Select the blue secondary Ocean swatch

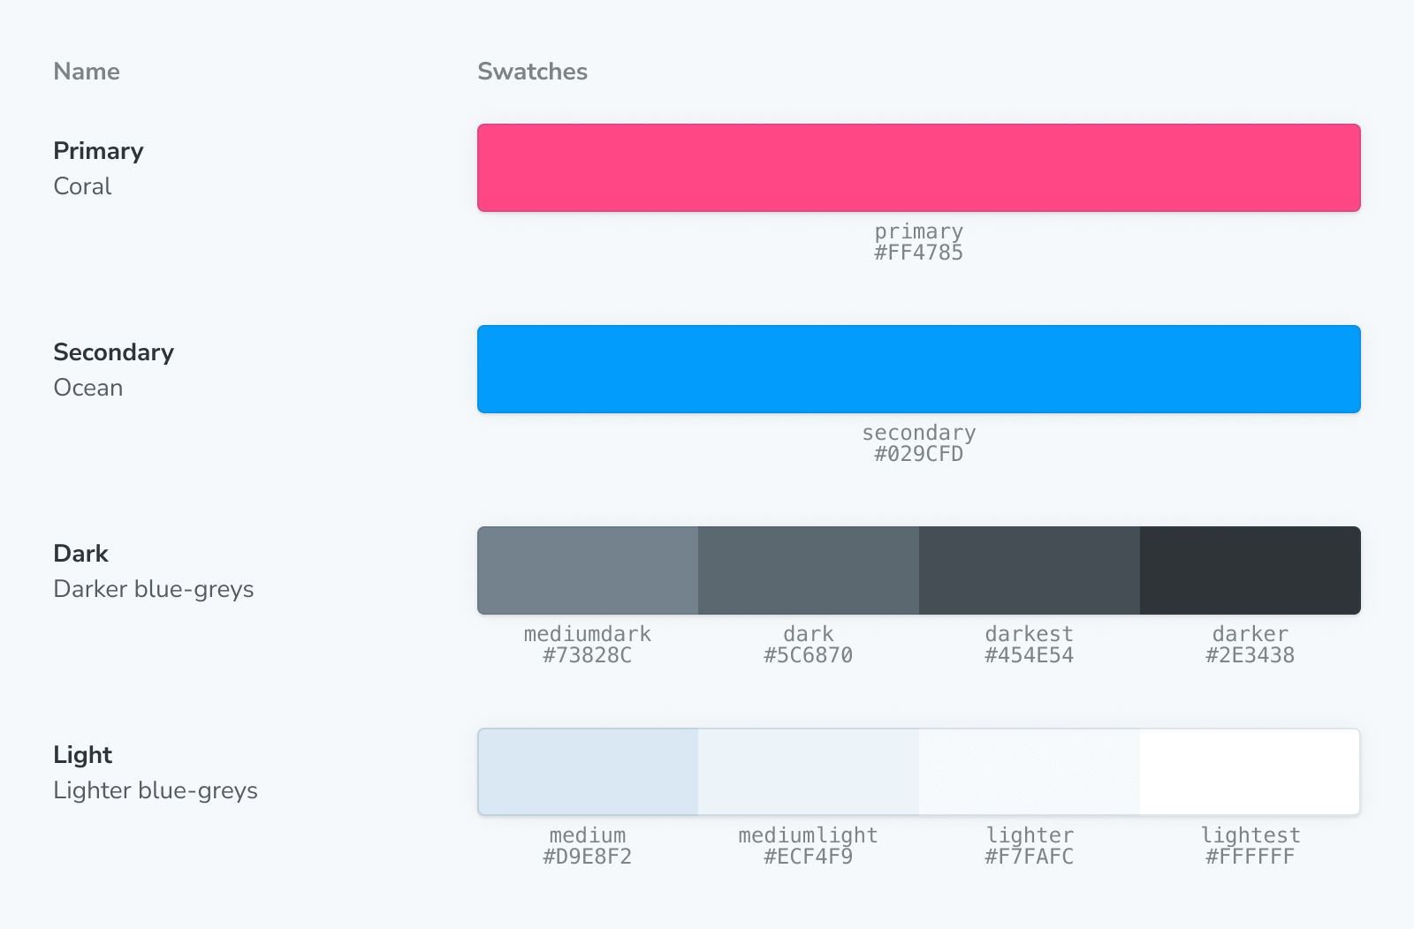pyautogui.click(x=918, y=369)
